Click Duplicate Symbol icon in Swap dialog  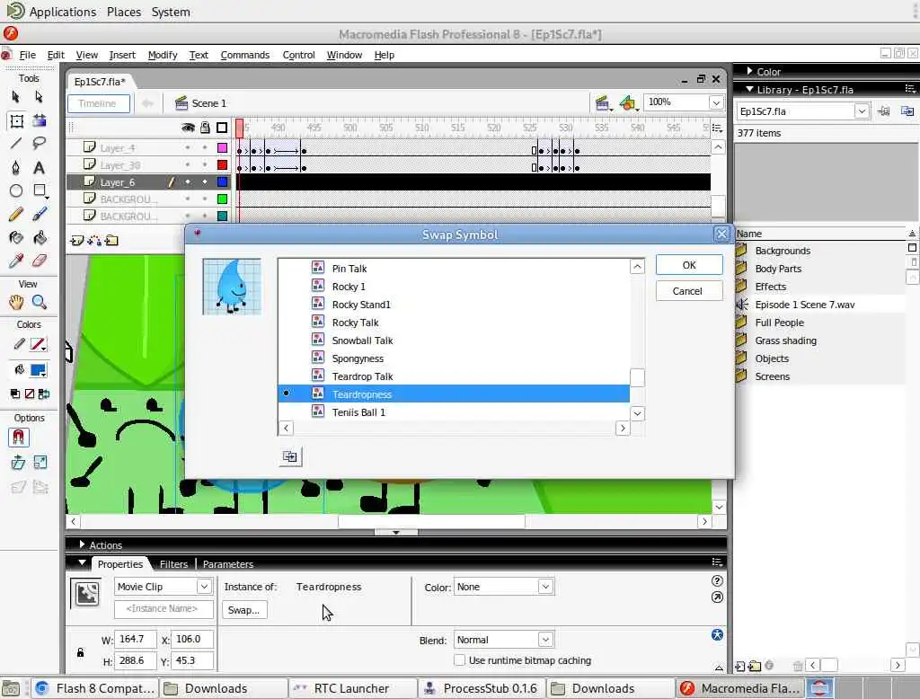tap(290, 456)
